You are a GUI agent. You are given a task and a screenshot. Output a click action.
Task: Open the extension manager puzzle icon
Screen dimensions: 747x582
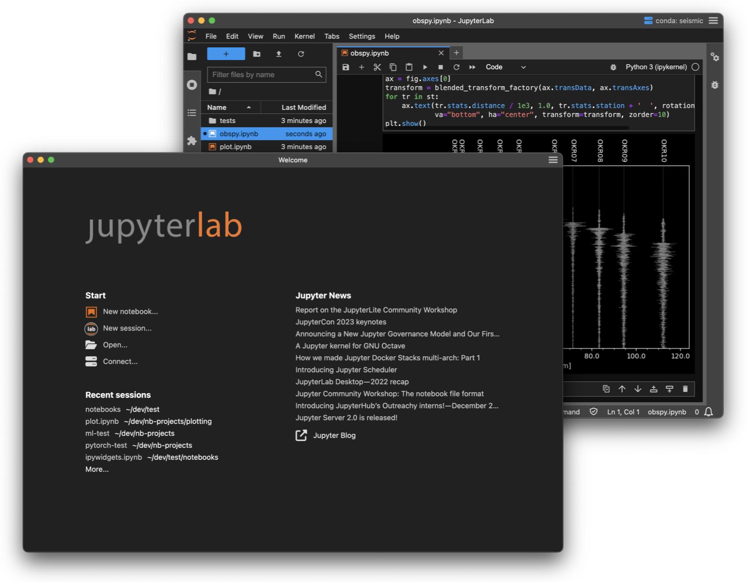[x=192, y=141]
